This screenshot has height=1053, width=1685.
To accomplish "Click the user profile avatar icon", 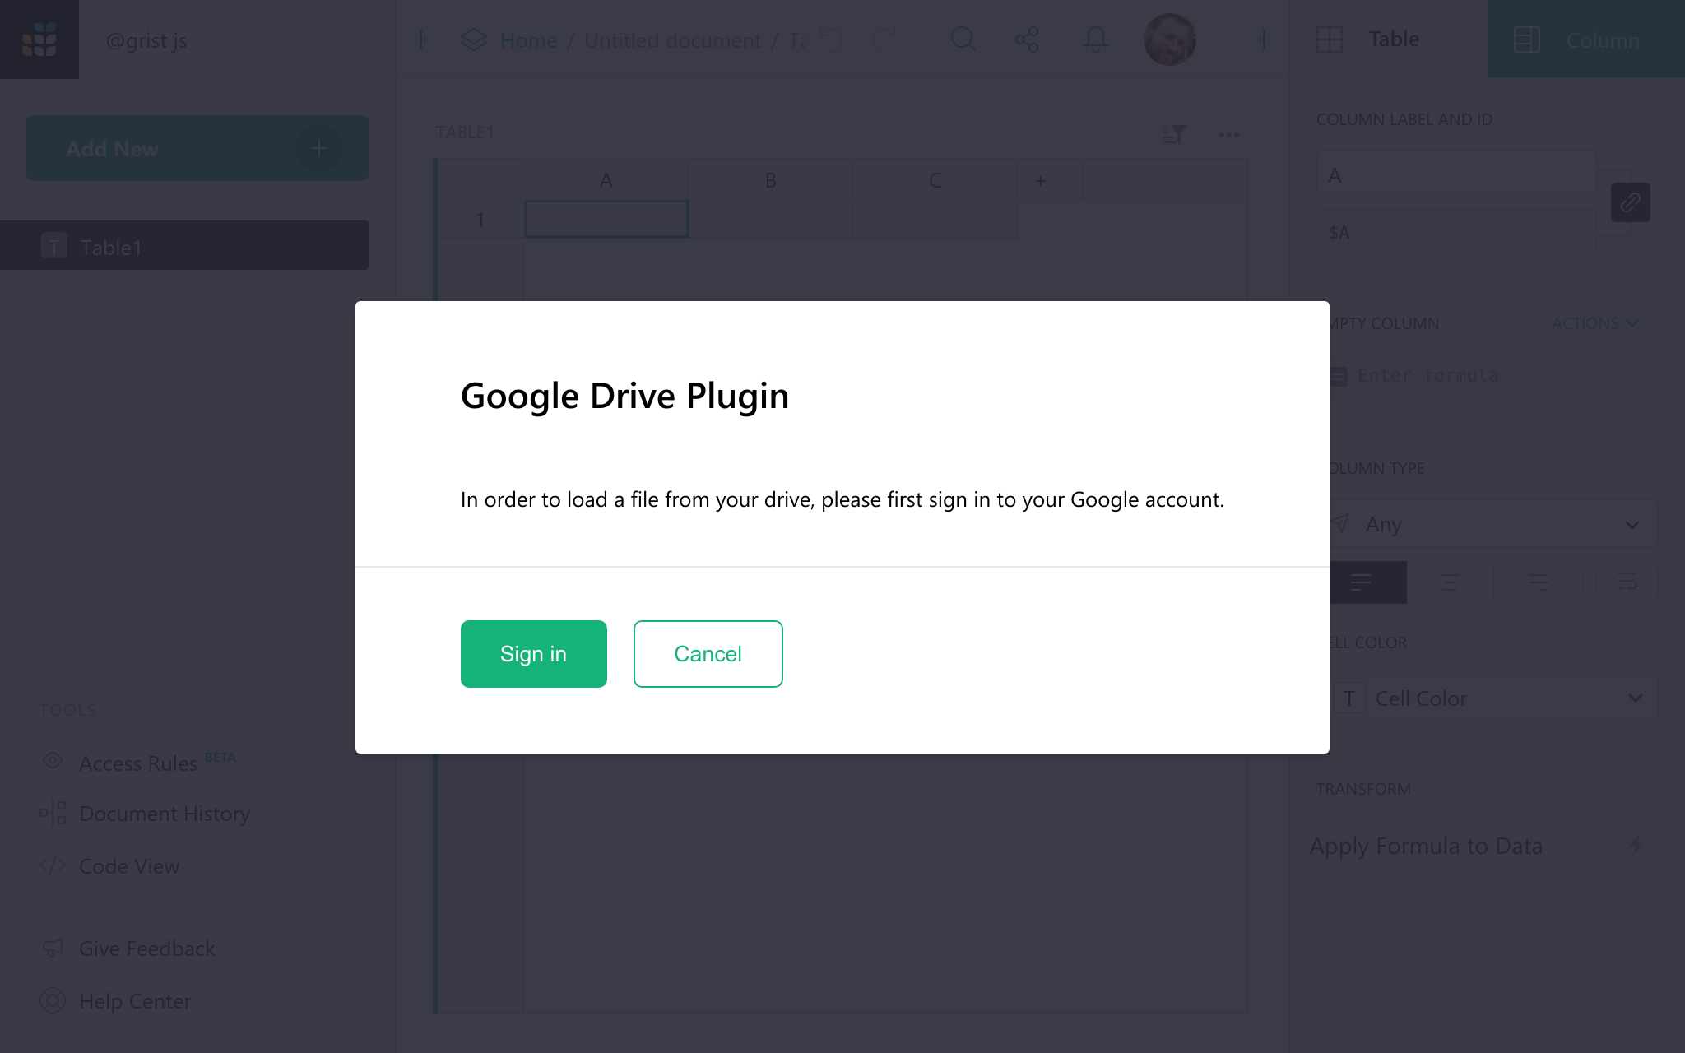I will [x=1169, y=39].
